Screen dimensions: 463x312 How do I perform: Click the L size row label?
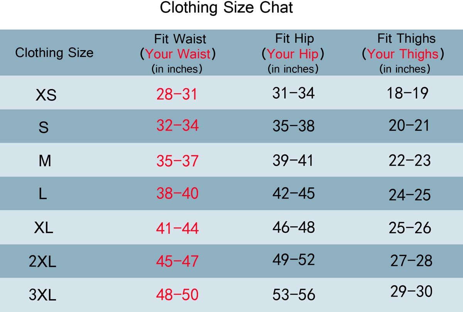[43, 194]
